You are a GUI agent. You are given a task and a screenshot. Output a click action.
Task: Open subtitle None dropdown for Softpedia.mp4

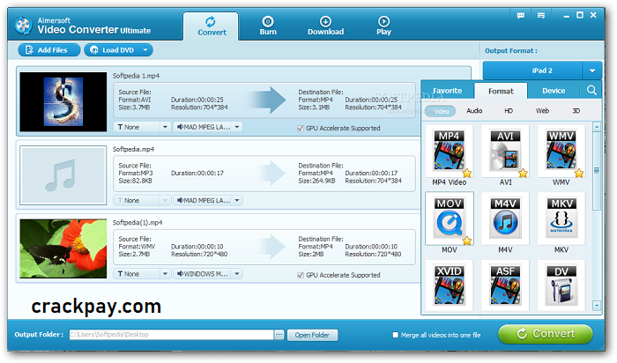pyautogui.click(x=165, y=201)
